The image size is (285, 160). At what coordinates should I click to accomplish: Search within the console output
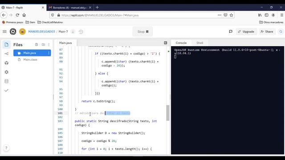pos(272,50)
